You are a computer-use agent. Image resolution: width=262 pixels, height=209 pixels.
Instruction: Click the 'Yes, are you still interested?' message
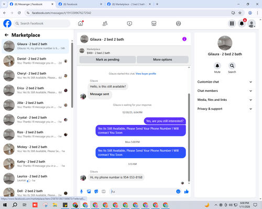click(x=165, y=121)
